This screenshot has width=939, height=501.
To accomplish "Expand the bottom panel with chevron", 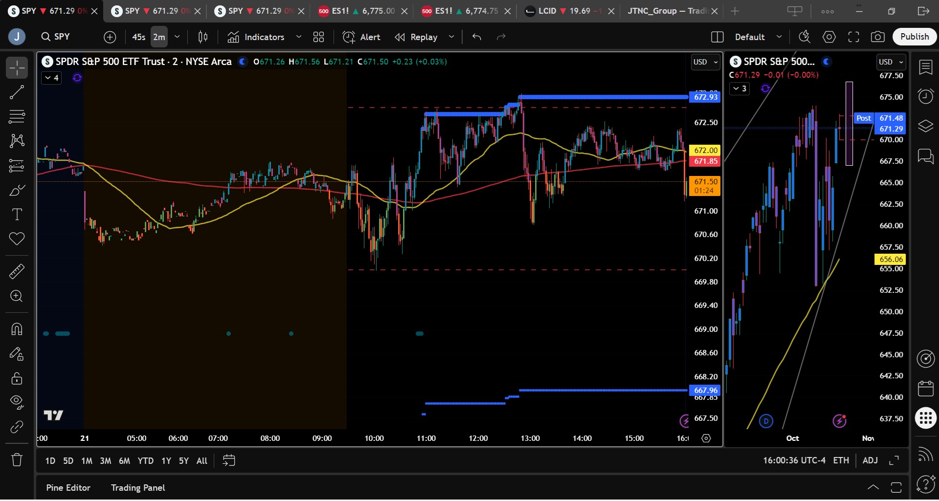I will (873, 487).
